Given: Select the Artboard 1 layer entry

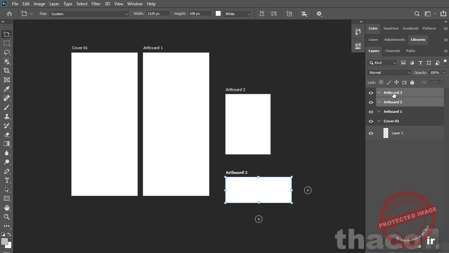Looking at the screenshot, I should coord(393,111).
